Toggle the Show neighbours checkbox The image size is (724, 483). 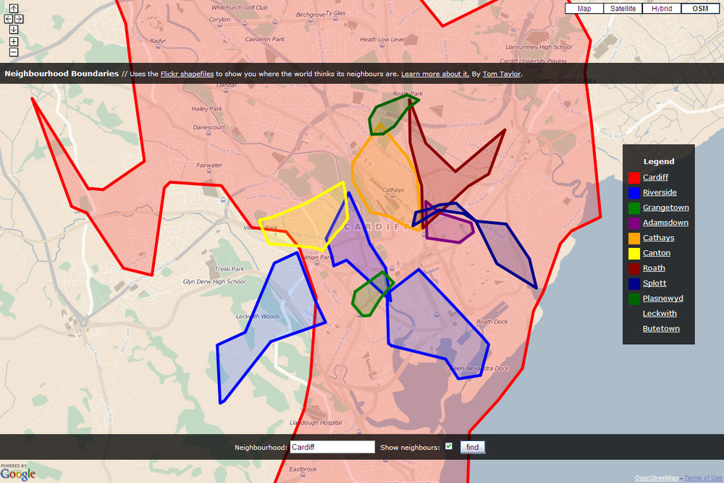click(x=449, y=446)
